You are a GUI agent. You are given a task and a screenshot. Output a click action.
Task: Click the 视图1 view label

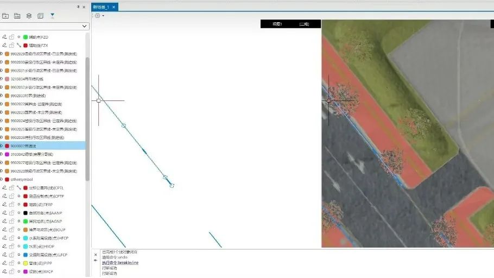tap(277, 24)
